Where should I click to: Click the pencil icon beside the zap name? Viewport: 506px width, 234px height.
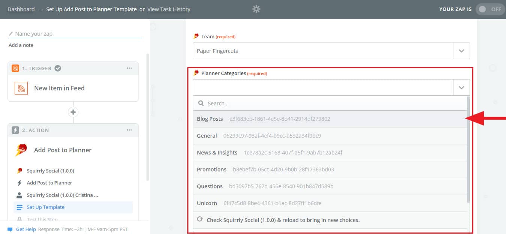[x=11, y=34]
